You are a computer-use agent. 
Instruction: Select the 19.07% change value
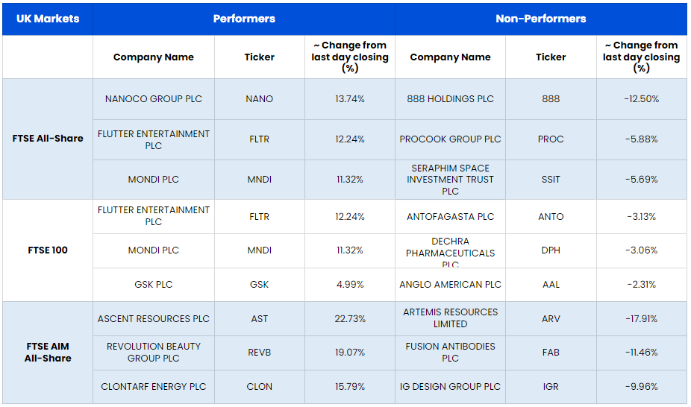point(350,353)
